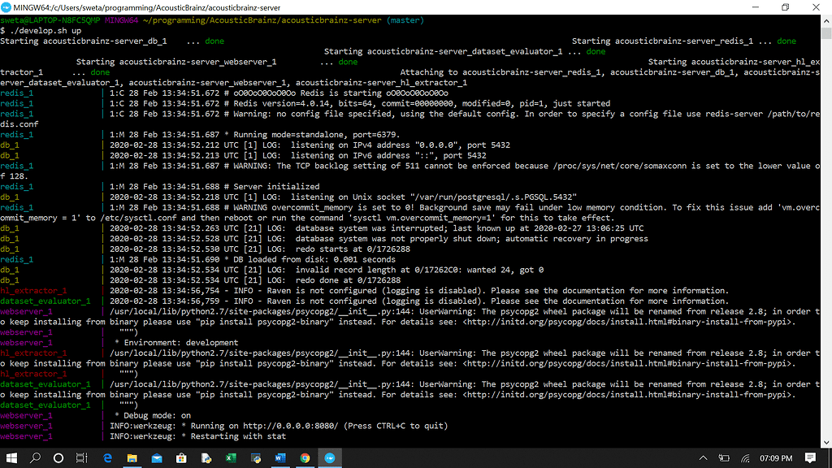The width and height of the screenshot is (832, 468).
Task: Open the Mail app in the taskbar
Action: (x=157, y=457)
